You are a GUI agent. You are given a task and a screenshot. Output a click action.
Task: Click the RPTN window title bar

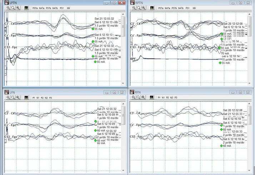179,2
